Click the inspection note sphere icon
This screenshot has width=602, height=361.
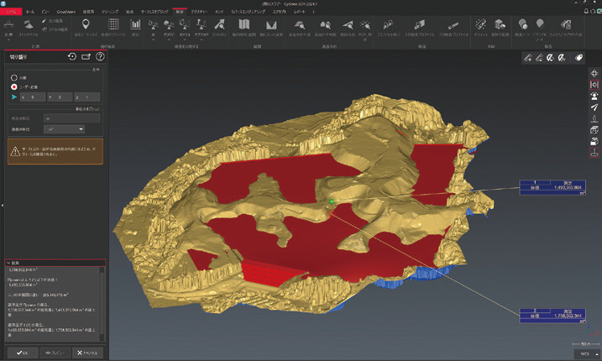pyautogui.click(x=522, y=24)
